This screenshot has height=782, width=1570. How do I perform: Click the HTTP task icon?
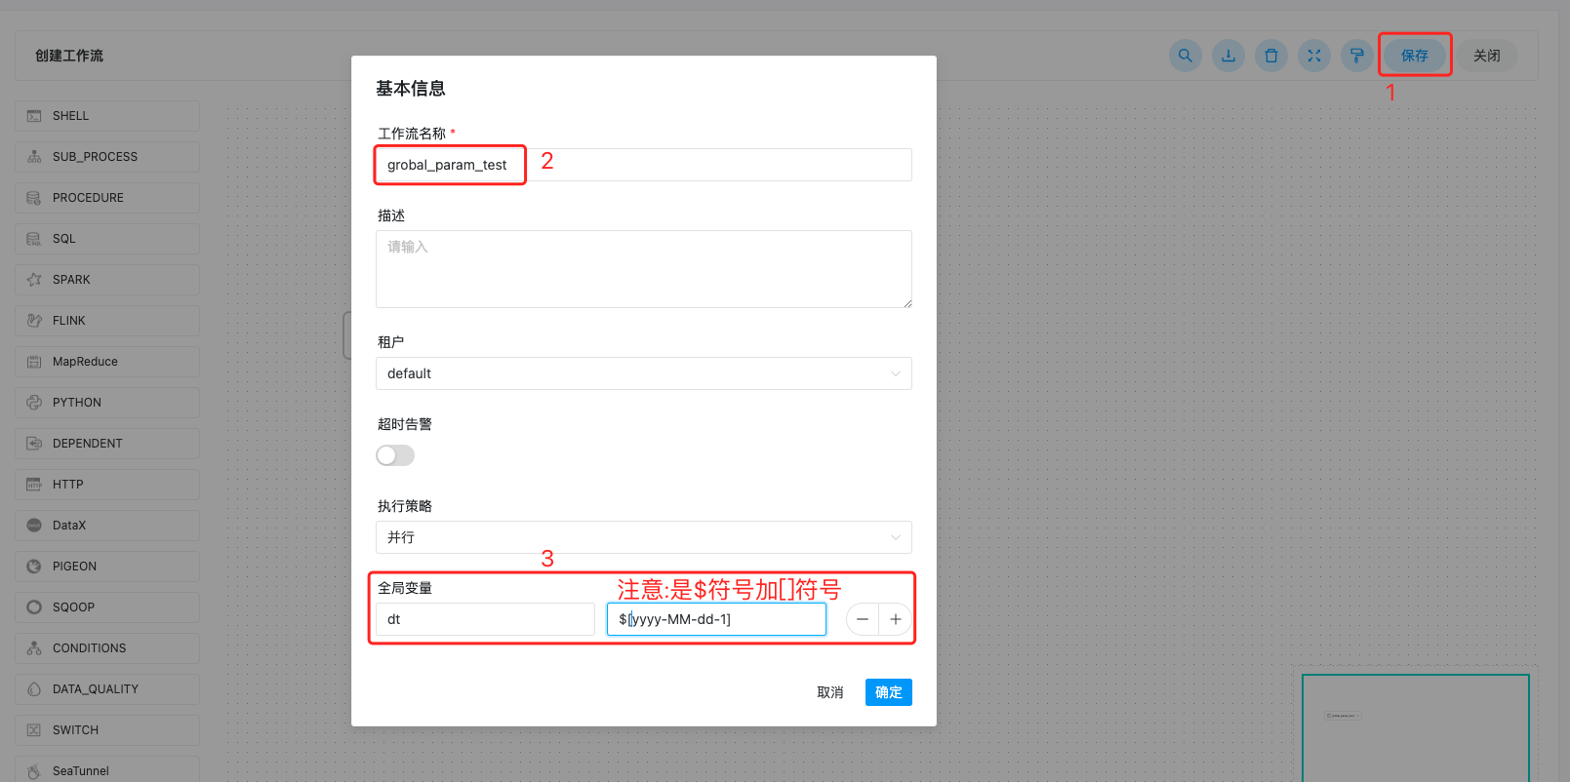tap(34, 485)
